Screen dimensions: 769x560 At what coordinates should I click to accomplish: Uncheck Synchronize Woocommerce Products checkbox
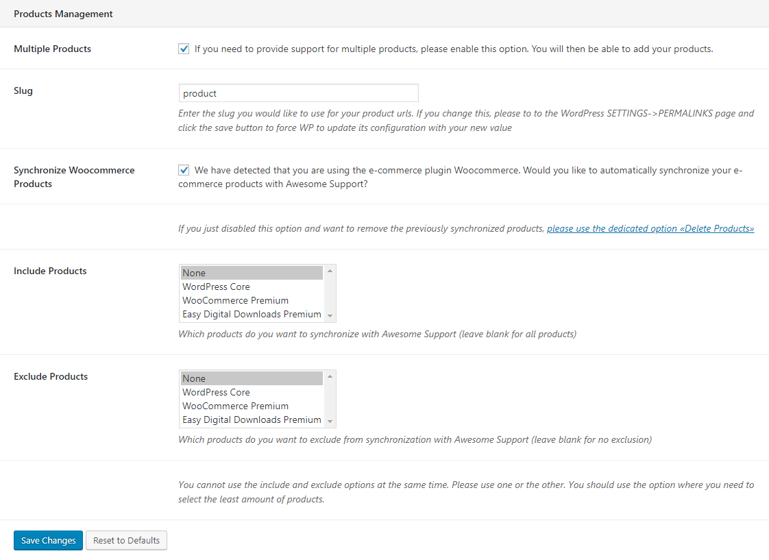184,170
